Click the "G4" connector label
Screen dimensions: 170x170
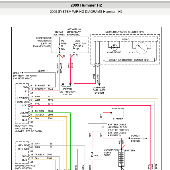(71, 55)
